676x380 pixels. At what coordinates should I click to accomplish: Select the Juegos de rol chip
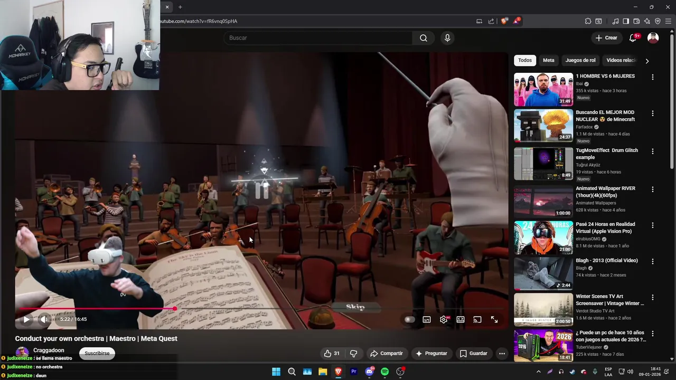580,60
